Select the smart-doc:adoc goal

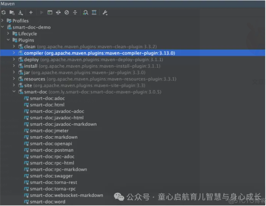click(x=47, y=98)
